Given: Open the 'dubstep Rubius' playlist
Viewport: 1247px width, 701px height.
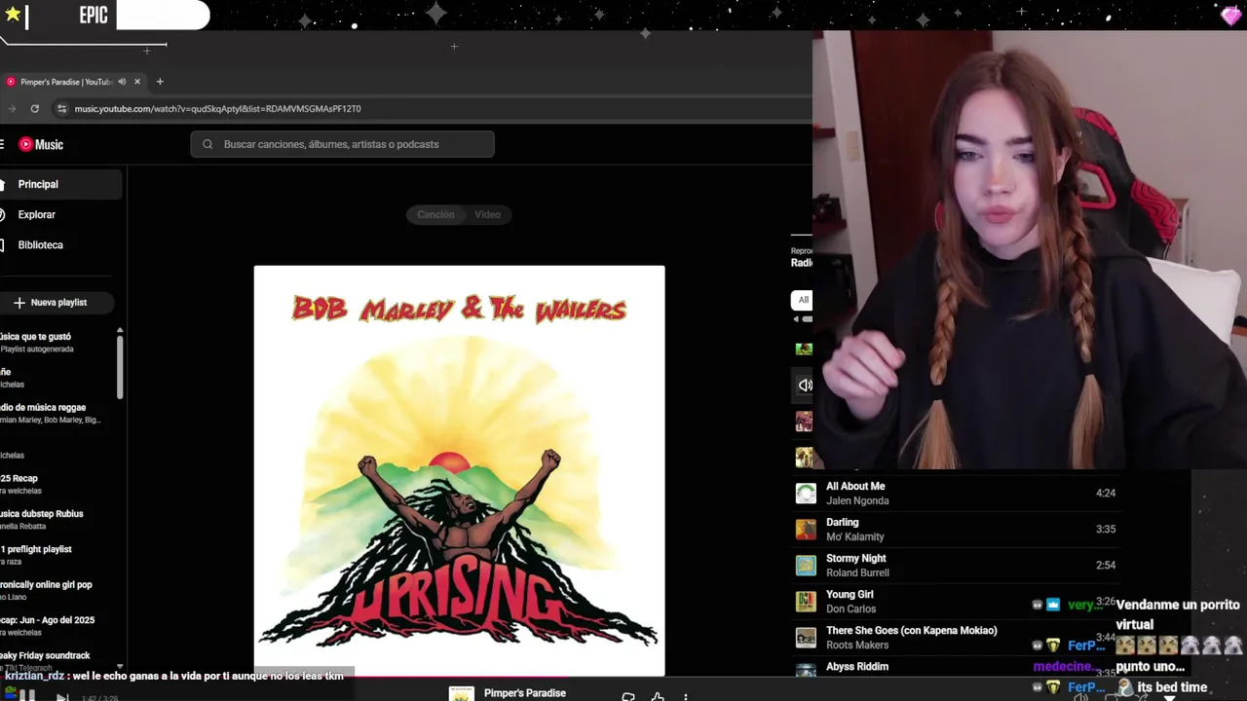Looking at the screenshot, I should pyautogui.click(x=42, y=519).
